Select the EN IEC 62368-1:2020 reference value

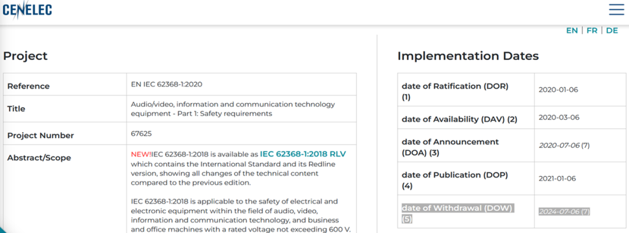click(167, 84)
